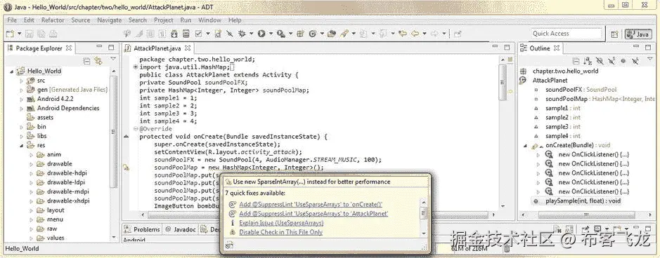660x258 pixels.
Task: Click the Print toolbar icon
Action: point(53,34)
